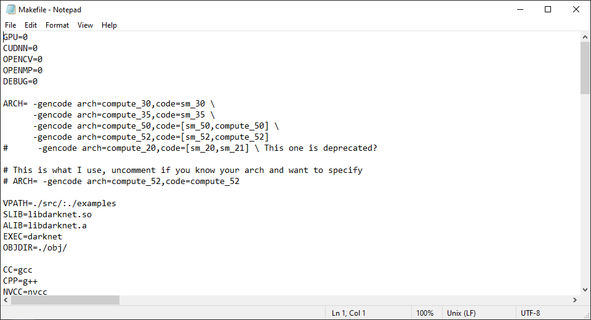
Task: Click the 'CC=gcc' line
Action: tap(18, 270)
